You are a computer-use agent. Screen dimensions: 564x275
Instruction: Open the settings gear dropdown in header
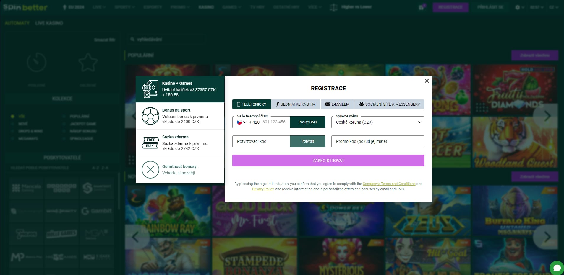click(x=519, y=7)
